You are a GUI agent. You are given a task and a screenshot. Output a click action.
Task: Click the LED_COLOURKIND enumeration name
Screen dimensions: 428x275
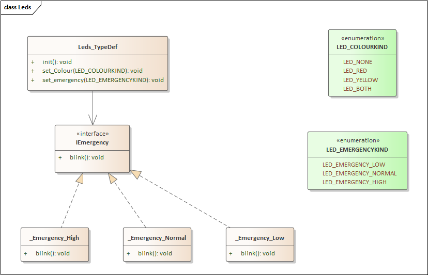pos(362,47)
